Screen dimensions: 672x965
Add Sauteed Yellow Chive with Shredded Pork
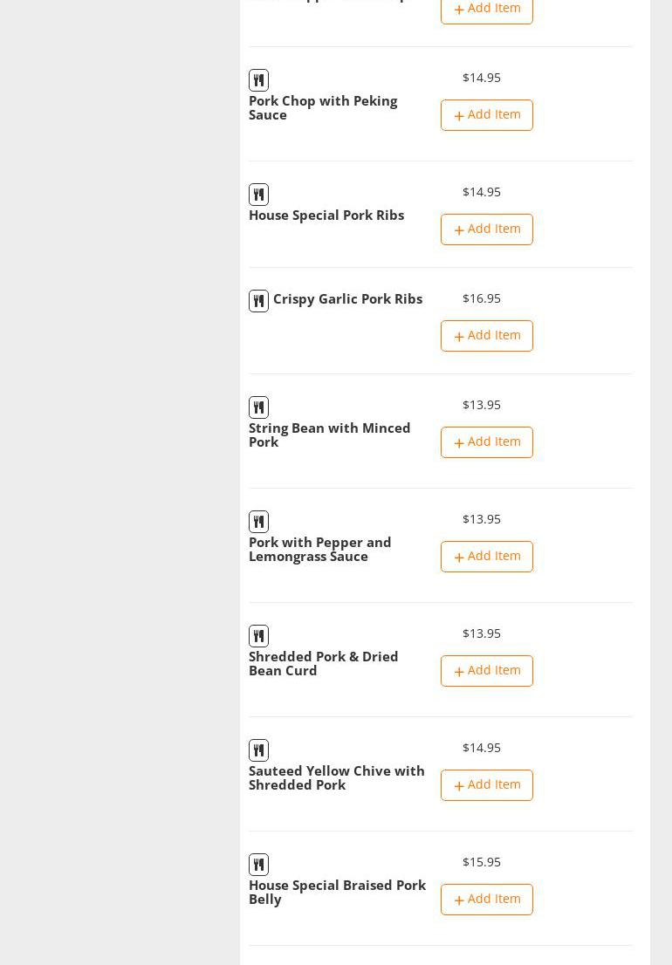click(486, 785)
